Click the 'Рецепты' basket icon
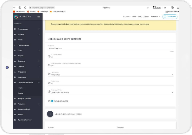This screenshot has height=135, width=192. pyautogui.click(x=15, y=56)
